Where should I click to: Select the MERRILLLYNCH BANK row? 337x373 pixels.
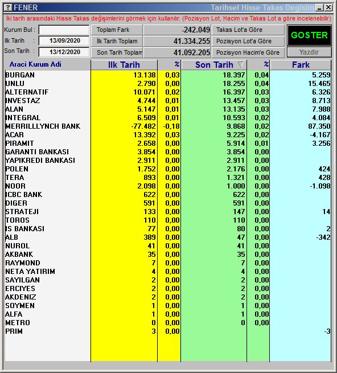pos(168,126)
